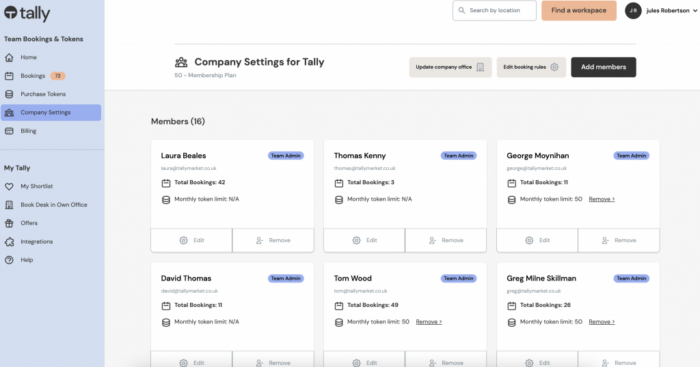Image resolution: width=700 pixels, height=367 pixels.
Task: Click the people icon beside Company Settings heading
Action: coord(180,62)
